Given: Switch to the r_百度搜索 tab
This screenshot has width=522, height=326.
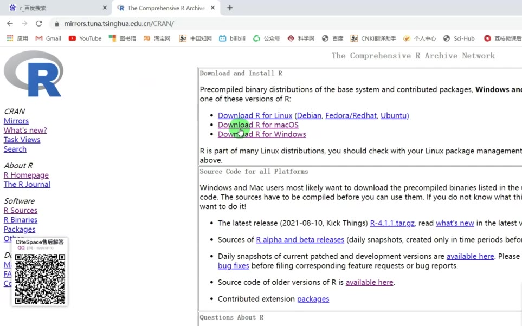Looking at the screenshot, I should tap(55, 8).
